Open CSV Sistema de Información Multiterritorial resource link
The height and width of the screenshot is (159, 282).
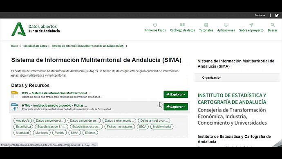coord(56,93)
